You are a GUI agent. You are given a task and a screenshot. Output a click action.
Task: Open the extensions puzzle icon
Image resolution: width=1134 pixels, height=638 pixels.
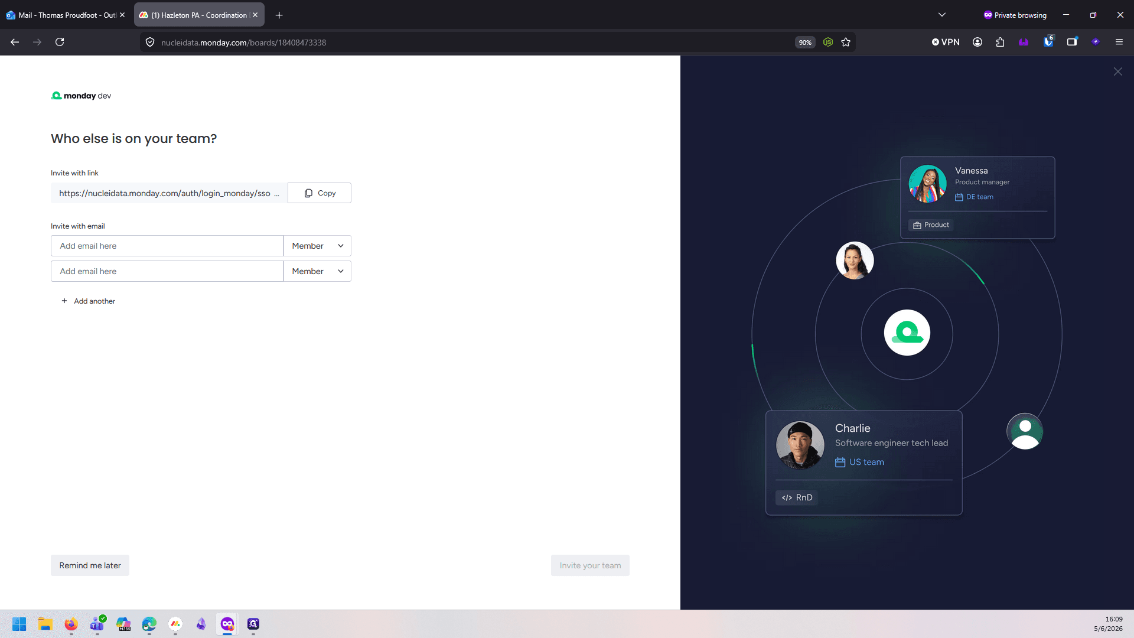tap(1000, 42)
